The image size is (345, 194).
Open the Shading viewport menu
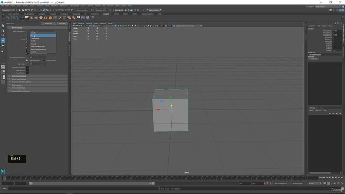pyautogui.click(x=81, y=23)
